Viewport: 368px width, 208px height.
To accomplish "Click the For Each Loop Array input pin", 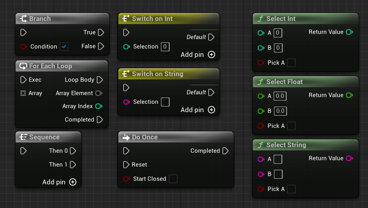I will (x=23, y=93).
